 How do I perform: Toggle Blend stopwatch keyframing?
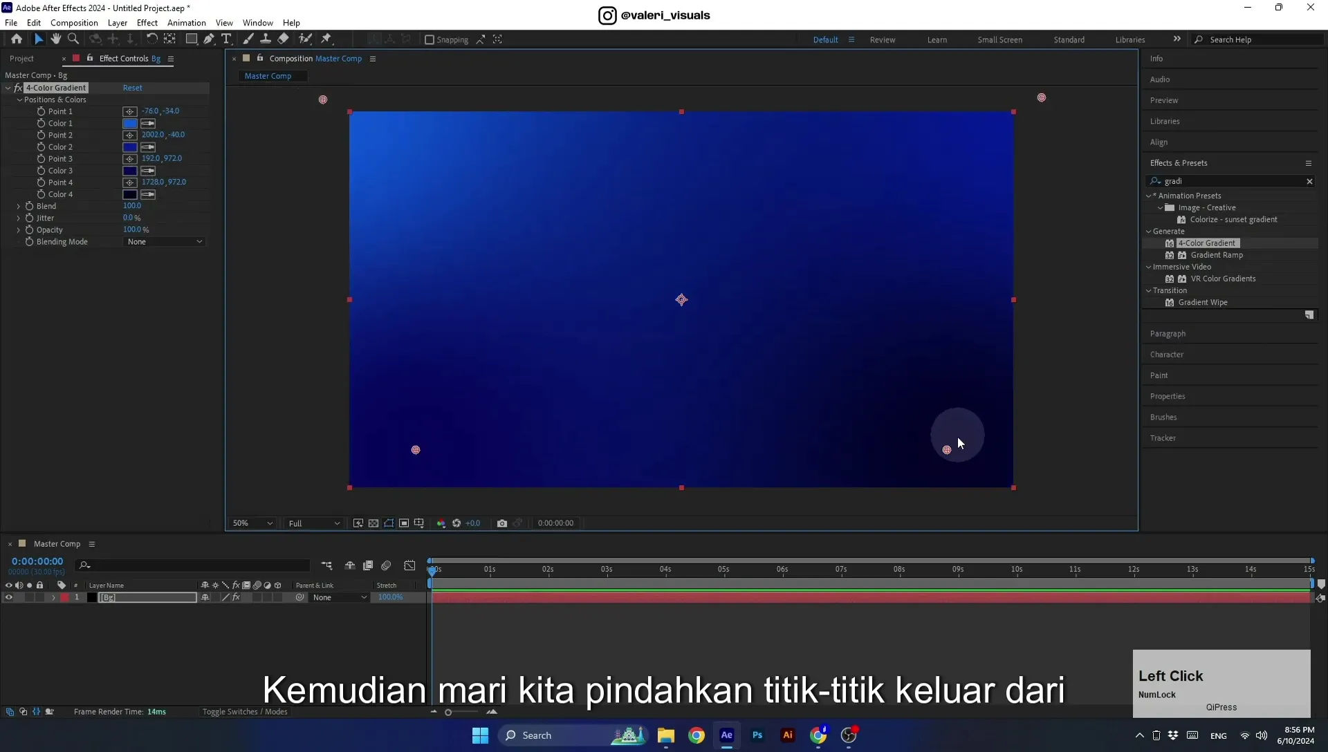tap(29, 206)
